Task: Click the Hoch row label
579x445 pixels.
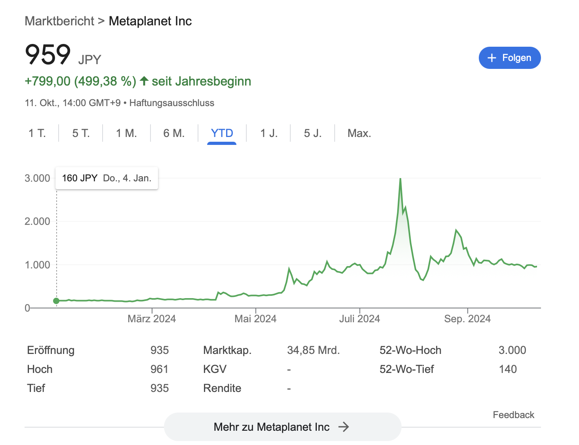Action: point(40,369)
